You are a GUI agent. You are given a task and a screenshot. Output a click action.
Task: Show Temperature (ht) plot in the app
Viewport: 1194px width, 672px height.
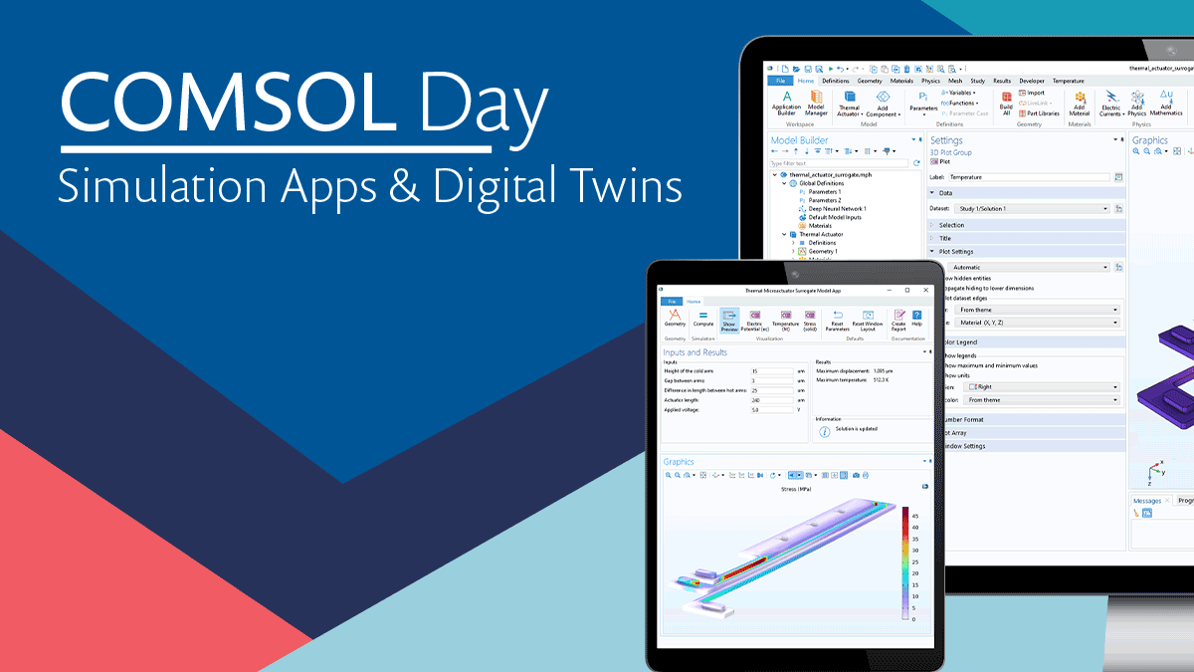785,320
